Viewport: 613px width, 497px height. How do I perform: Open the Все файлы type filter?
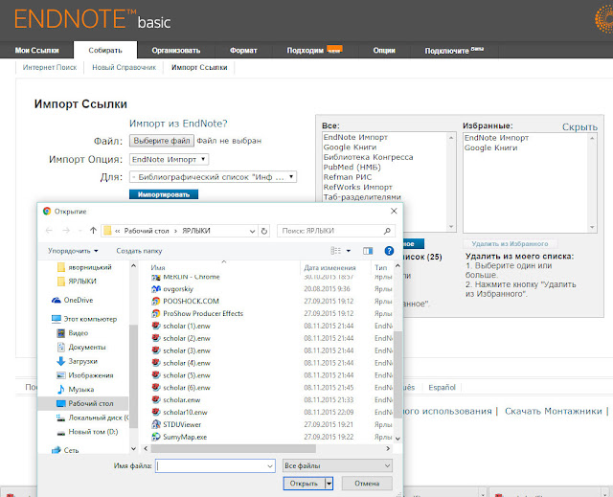point(337,465)
